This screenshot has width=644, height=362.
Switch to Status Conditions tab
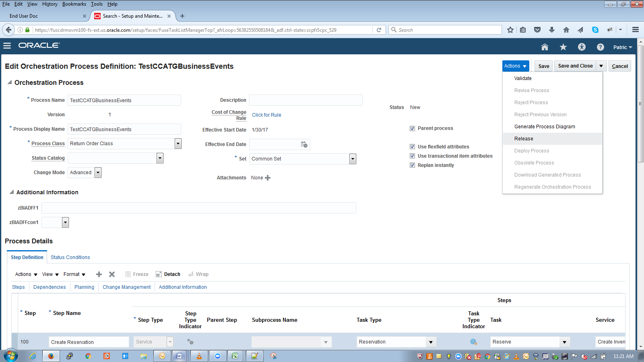pyautogui.click(x=70, y=257)
